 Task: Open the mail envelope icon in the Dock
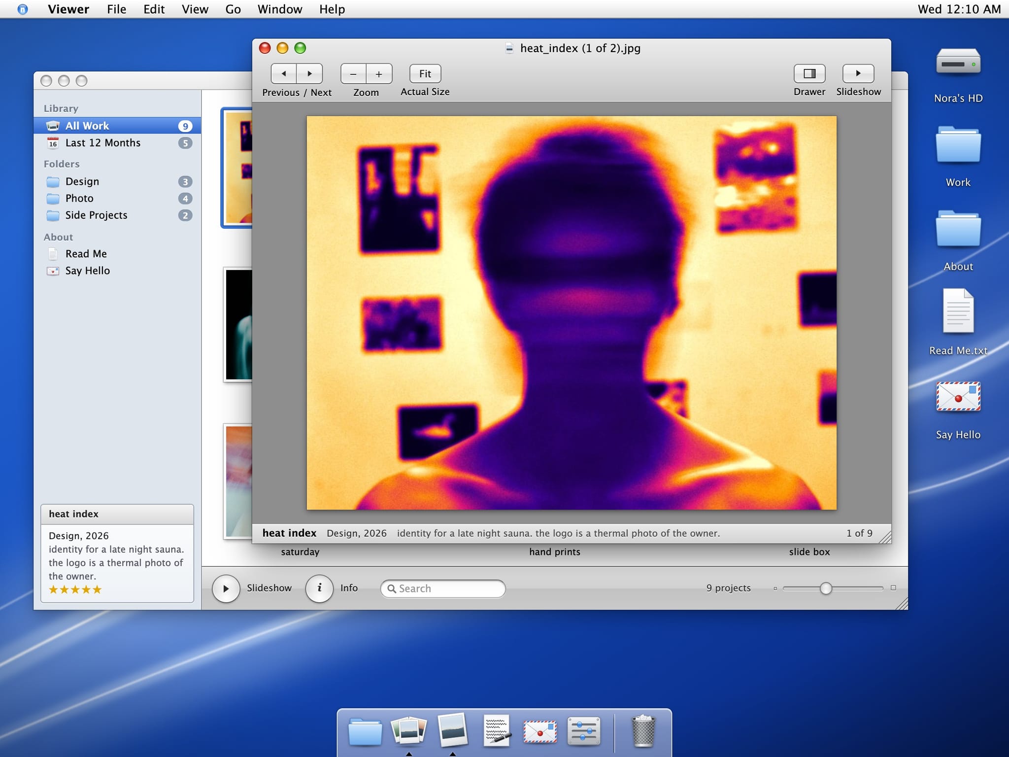point(540,731)
